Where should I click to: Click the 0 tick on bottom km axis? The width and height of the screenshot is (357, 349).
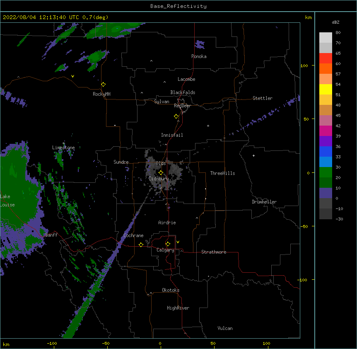click(x=160, y=343)
